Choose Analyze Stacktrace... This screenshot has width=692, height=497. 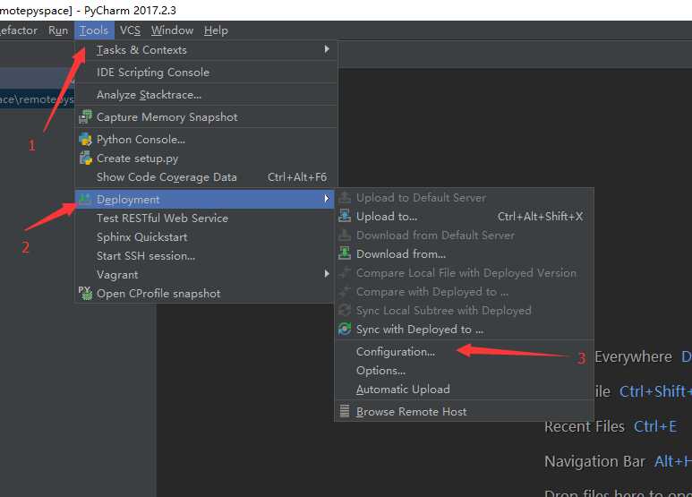pos(206,94)
